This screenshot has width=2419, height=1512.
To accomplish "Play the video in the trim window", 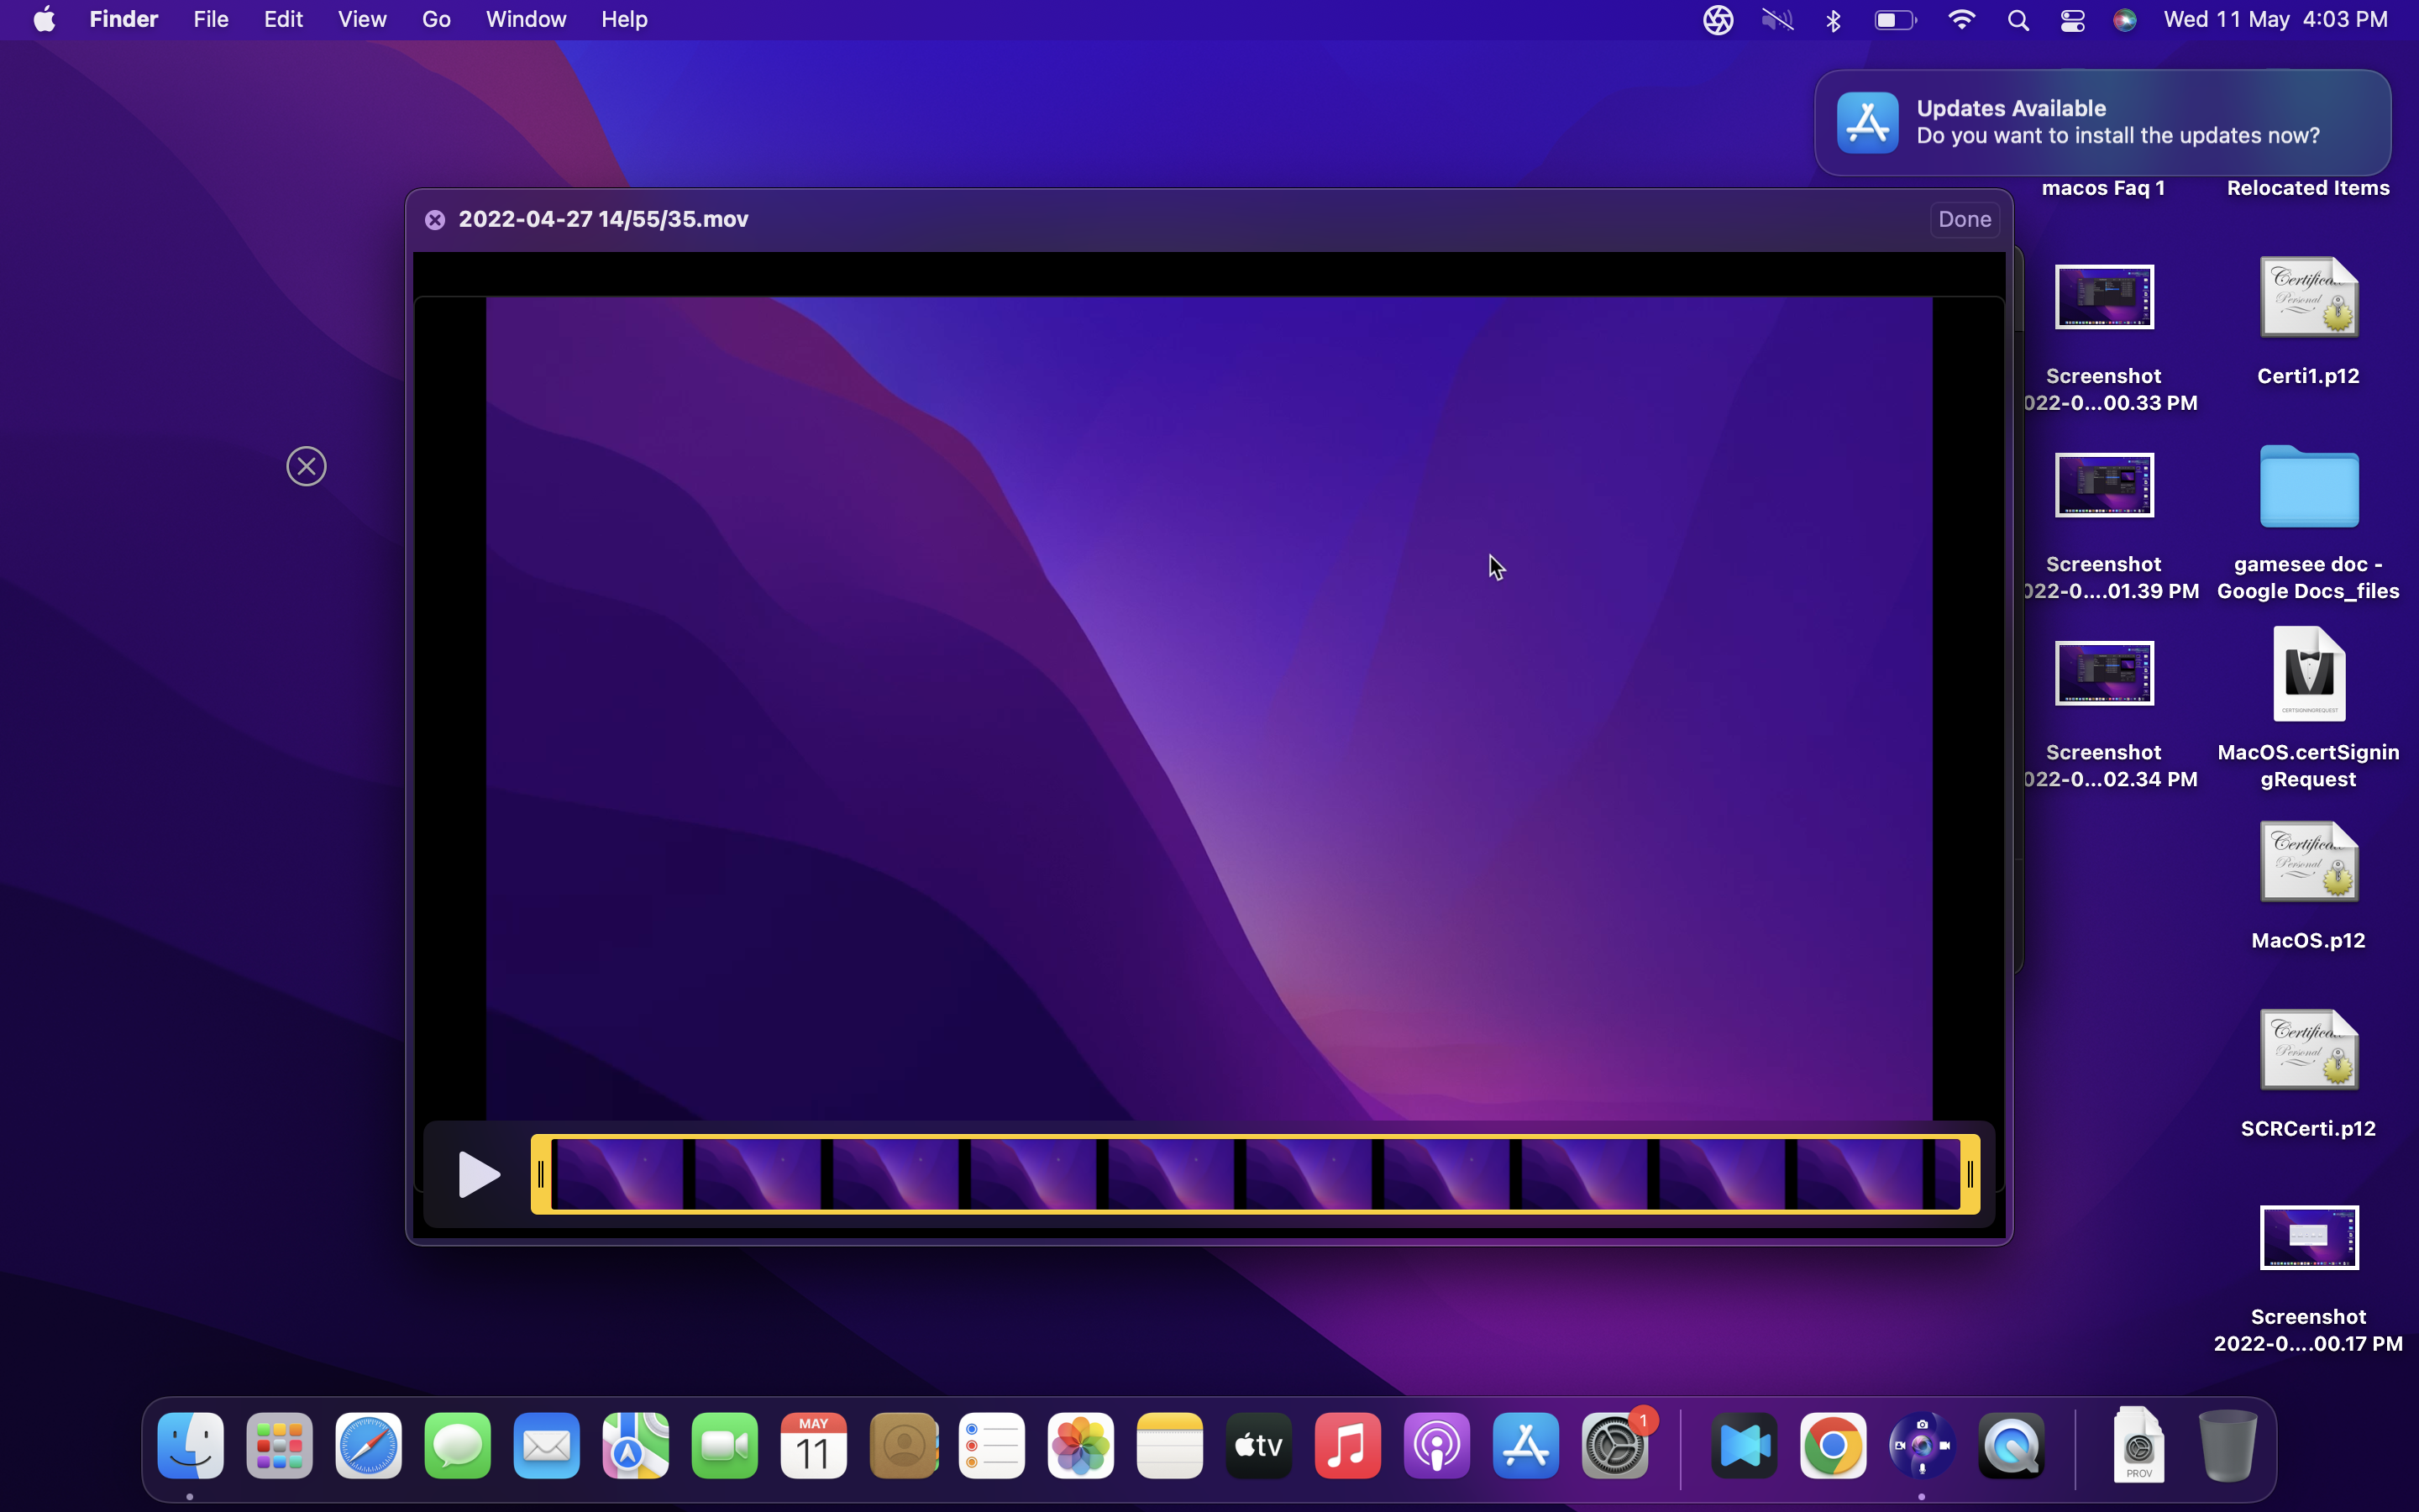I will (x=478, y=1174).
